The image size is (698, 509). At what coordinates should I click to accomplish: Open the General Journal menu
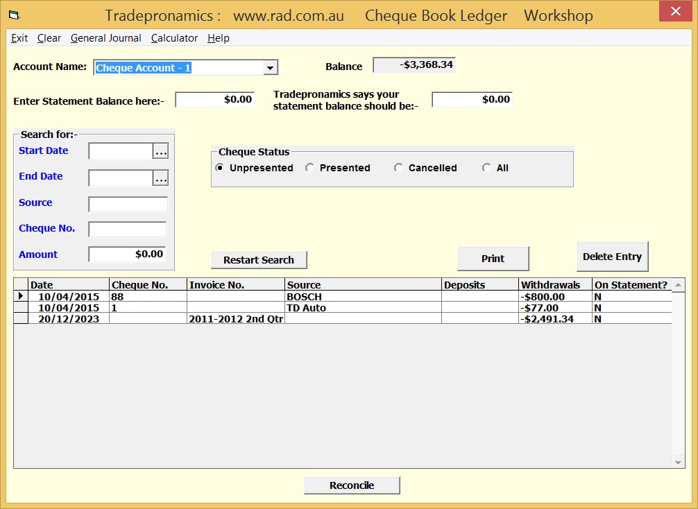[x=106, y=38]
